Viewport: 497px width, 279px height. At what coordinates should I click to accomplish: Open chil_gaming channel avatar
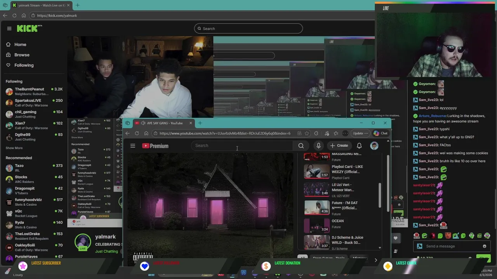click(x=9, y=114)
